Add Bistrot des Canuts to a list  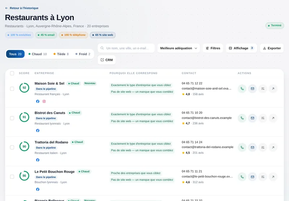pyautogui.click(x=263, y=118)
